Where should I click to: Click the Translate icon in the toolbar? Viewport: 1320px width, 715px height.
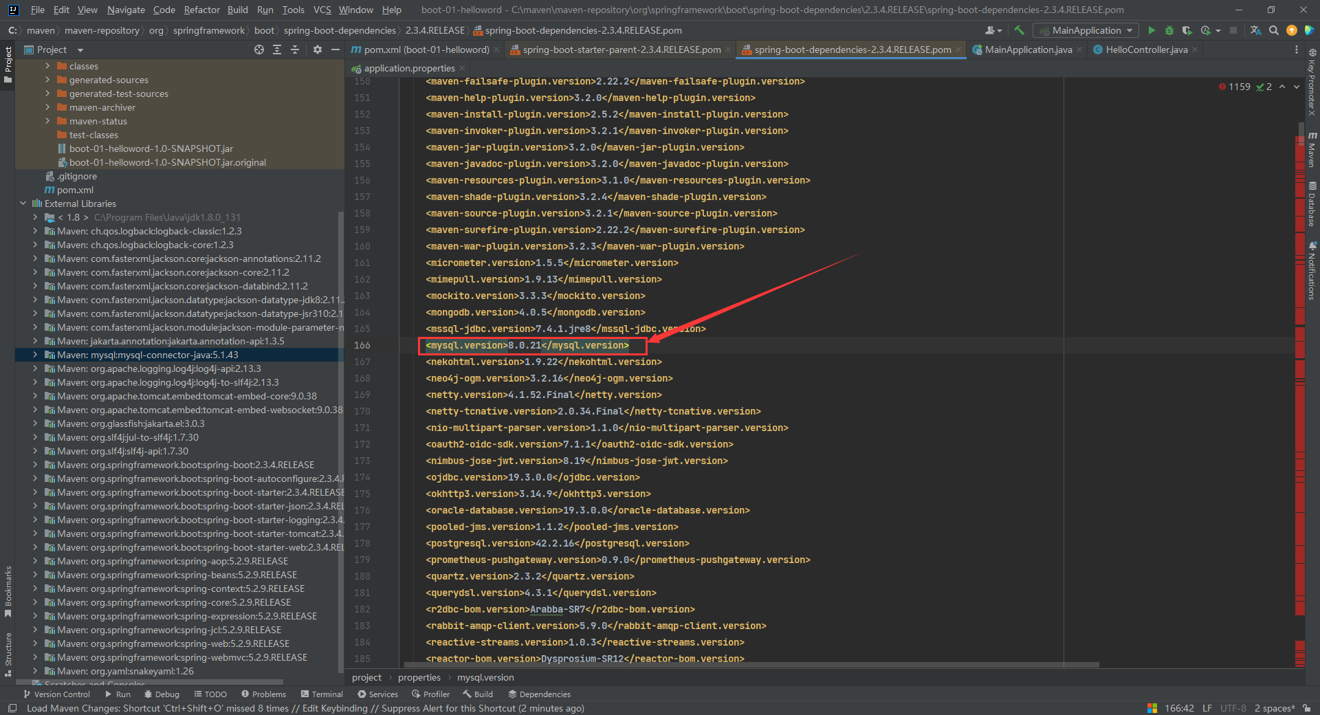click(1255, 30)
